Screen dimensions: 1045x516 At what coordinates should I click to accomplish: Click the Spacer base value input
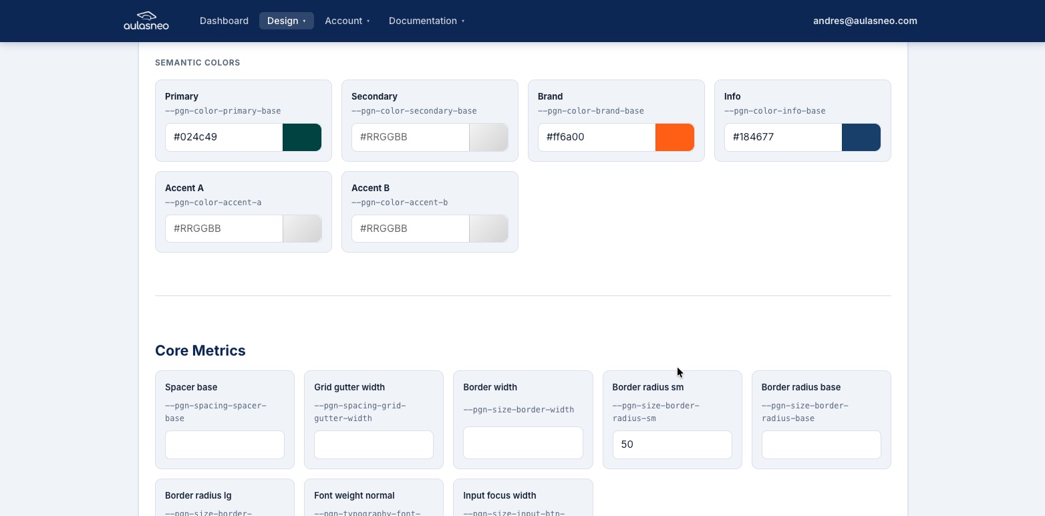pos(225,444)
